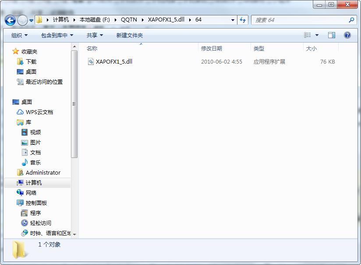
Task: Open the 音乐 library
Action: point(35,163)
